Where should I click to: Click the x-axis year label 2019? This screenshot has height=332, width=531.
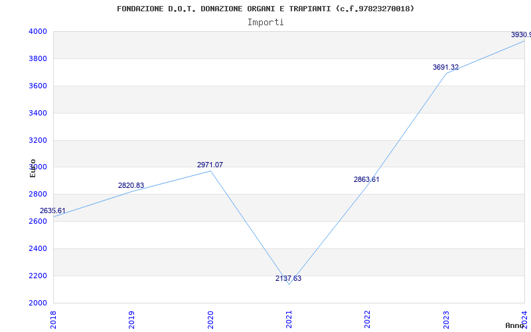point(131,320)
